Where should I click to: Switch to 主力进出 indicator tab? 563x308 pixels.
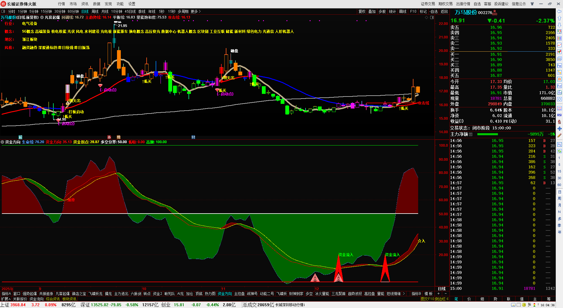121,294
